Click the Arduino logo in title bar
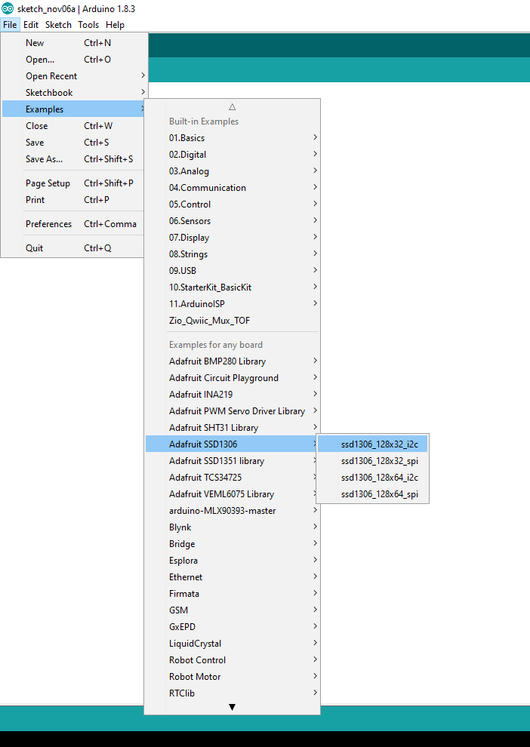This screenshot has width=530, height=747. tap(8, 8)
